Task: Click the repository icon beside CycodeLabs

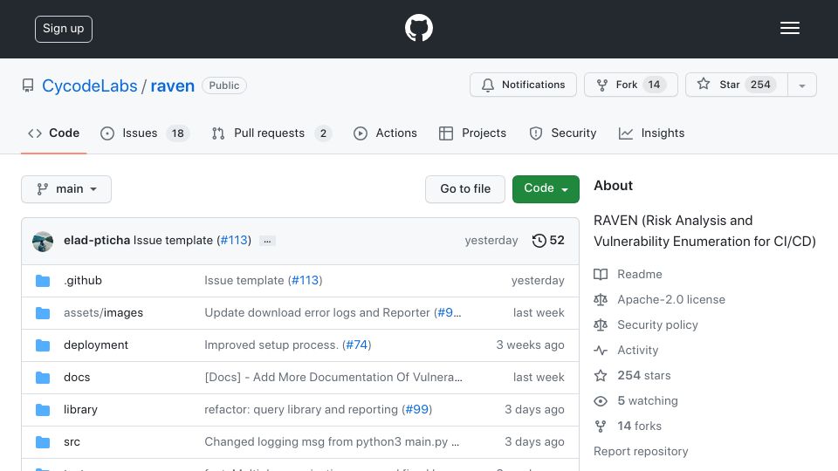Action: point(28,85)
